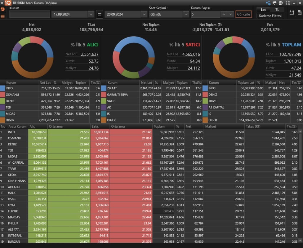
Task: Click the Alış value 18,820,659 for INFO
Action: click(39, 132)
